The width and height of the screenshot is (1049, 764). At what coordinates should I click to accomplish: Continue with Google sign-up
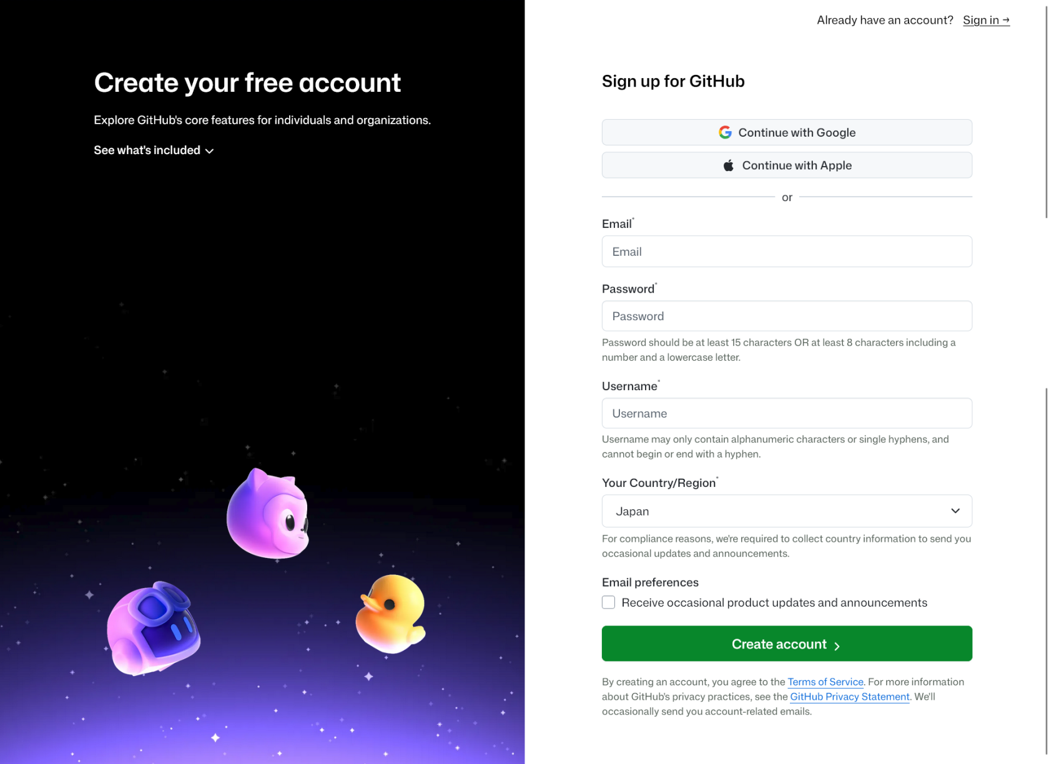[x=787, y=132]
